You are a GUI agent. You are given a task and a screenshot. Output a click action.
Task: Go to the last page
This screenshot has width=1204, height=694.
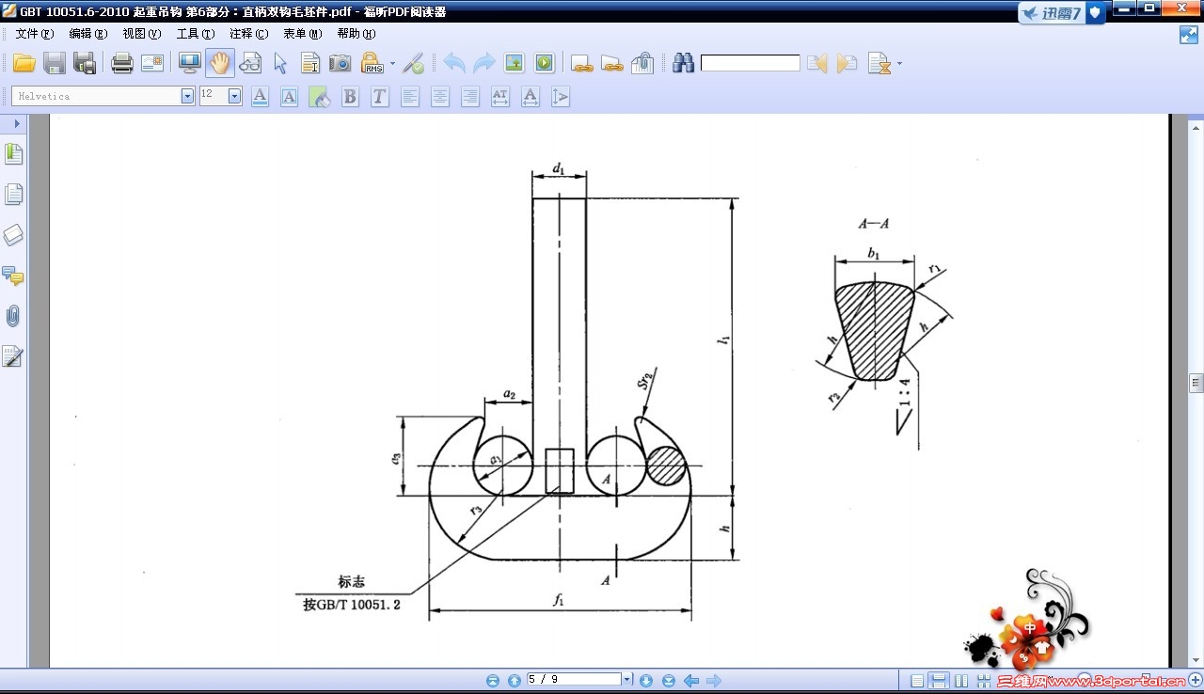[x=669, y=681]
